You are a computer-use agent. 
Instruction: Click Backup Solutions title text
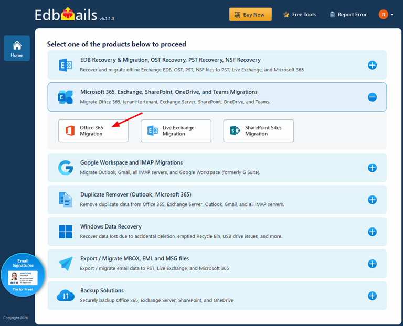point(102,290)
